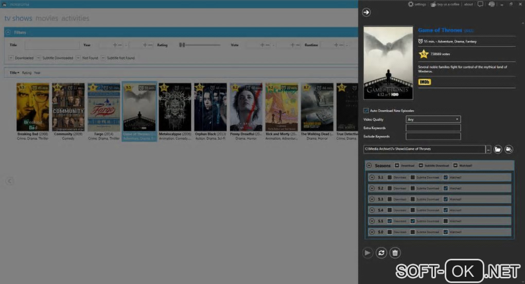The width and height of the screenshot is (525, 284).
Task: Enable Subtitle Download for season S.3
Action: point(413,199)
